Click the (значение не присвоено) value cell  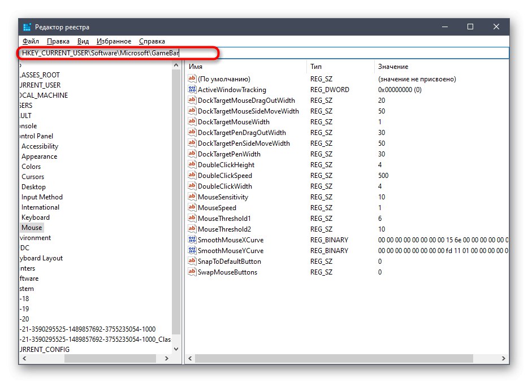click(x=417, y=79)
